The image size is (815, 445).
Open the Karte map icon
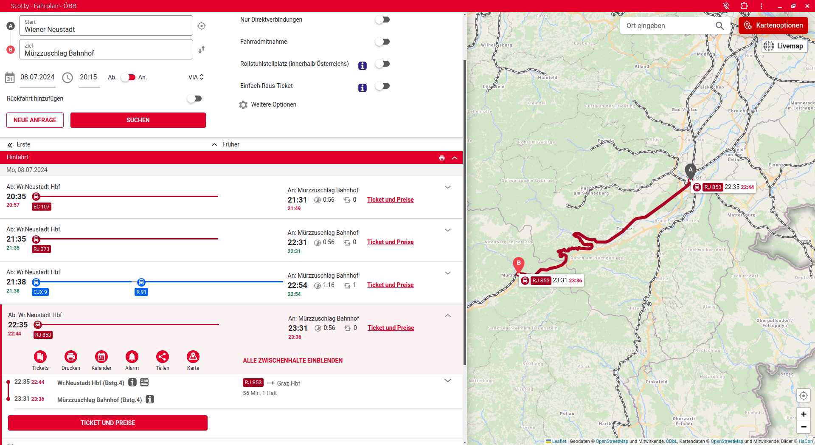193,357
